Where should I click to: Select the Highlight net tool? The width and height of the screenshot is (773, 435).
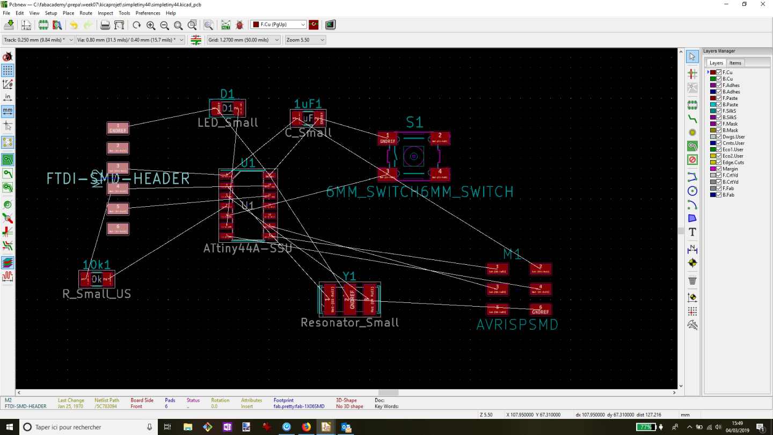692,74
